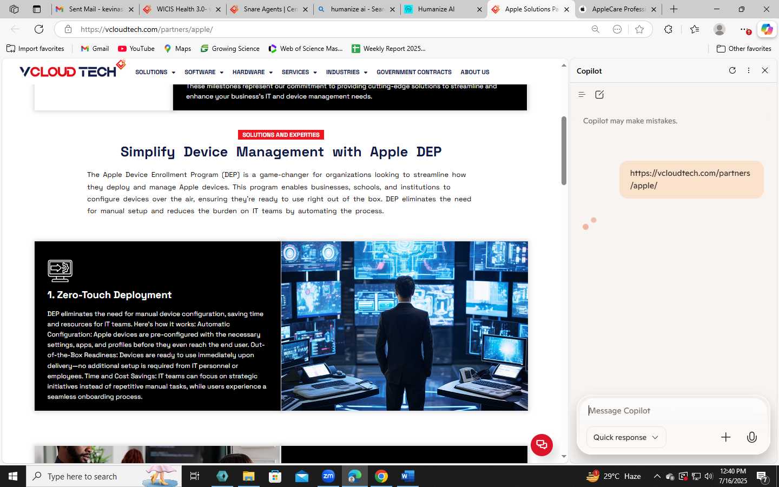The image size is (779, 487).
Task: Open Google Chrome from the taskbar
Action: click(381, 476)
